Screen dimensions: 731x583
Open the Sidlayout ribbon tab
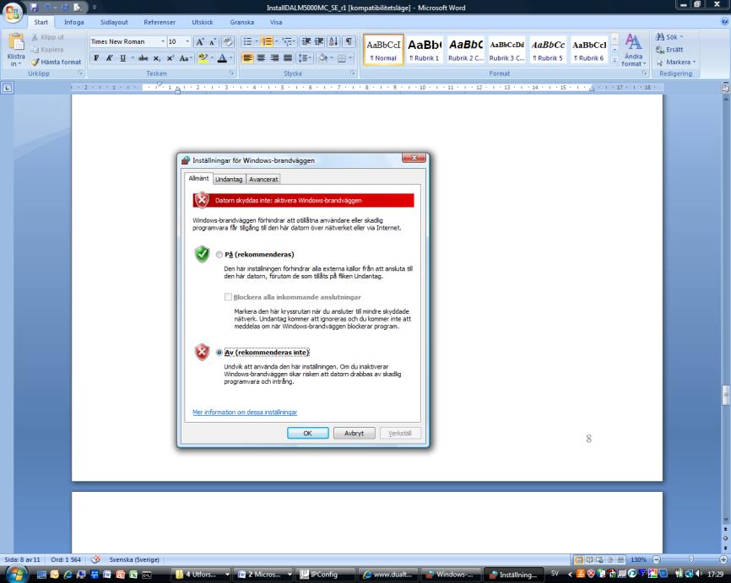click(114, 23)
